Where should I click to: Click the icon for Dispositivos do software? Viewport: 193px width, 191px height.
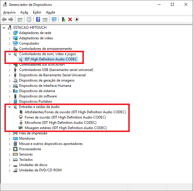(x=15, y=96)
